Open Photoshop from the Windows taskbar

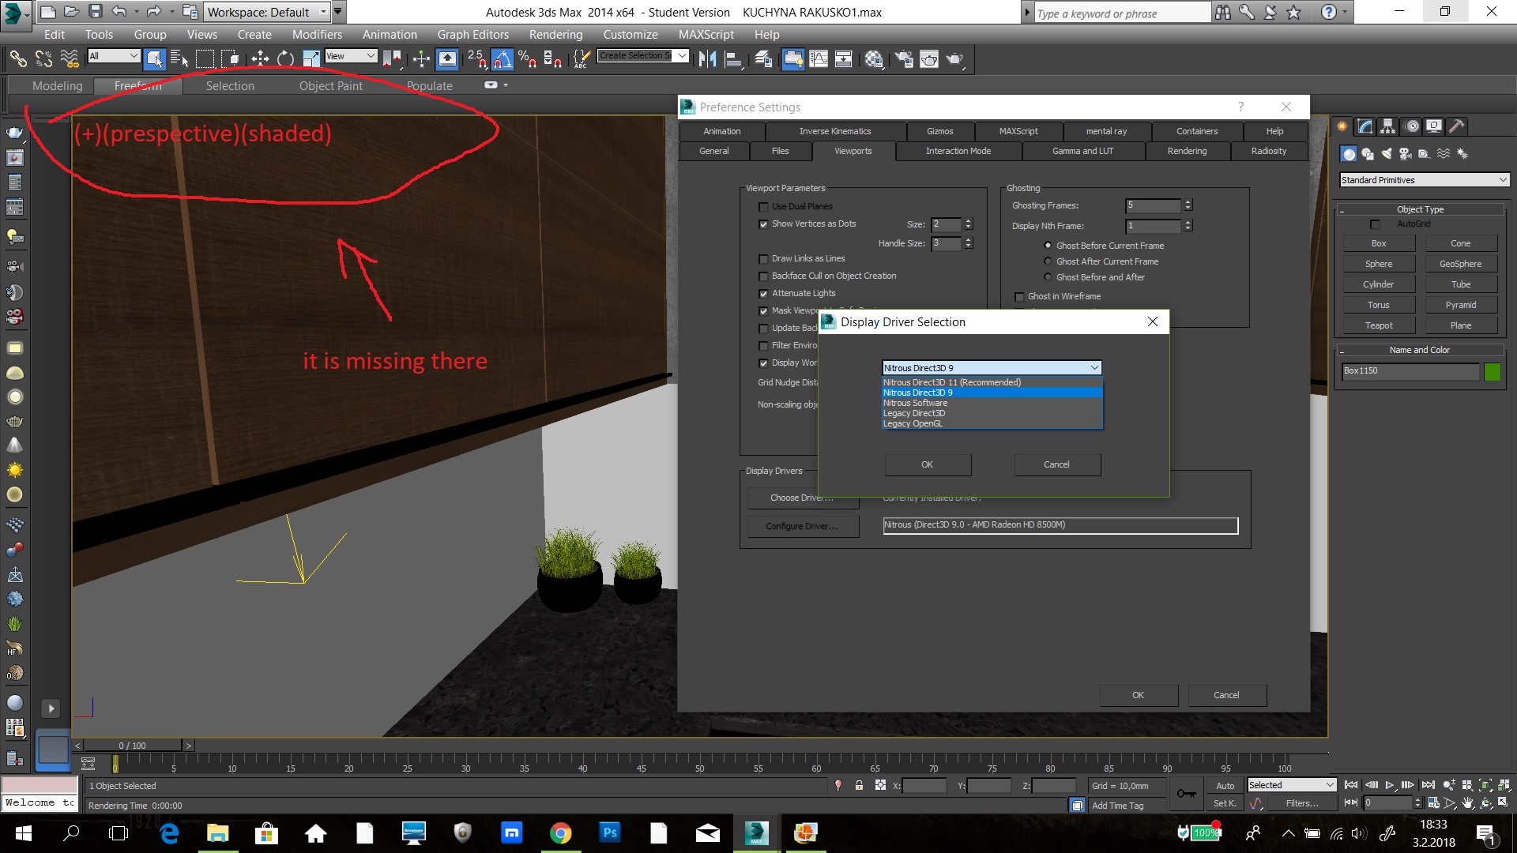click(609, 832)
